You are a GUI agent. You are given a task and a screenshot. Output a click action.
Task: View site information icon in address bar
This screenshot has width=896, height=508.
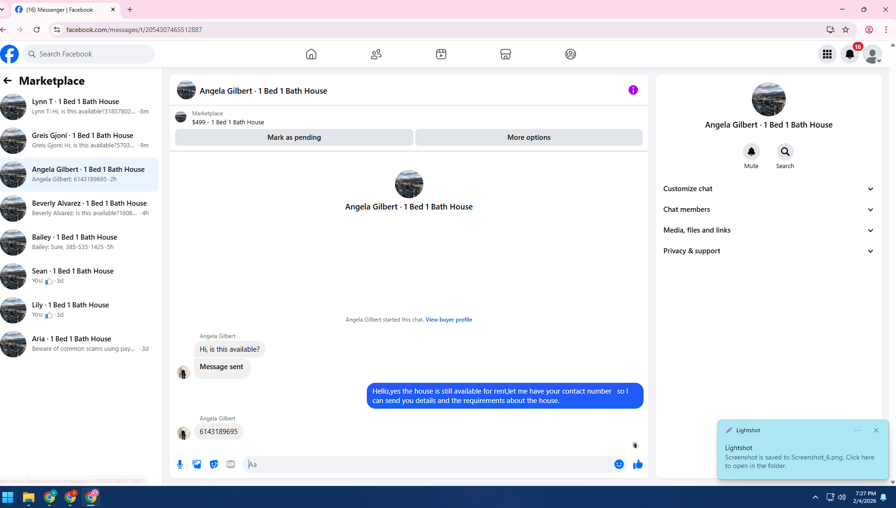point(57,30)
